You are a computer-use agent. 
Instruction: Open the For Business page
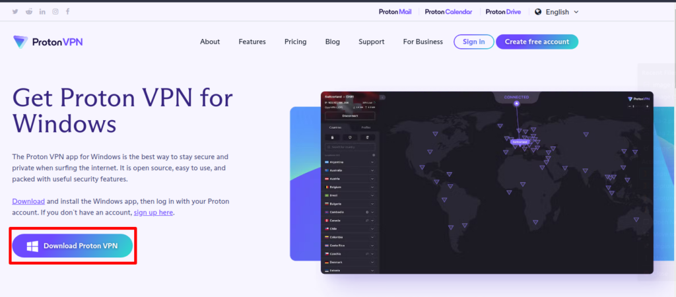[423, 42]
